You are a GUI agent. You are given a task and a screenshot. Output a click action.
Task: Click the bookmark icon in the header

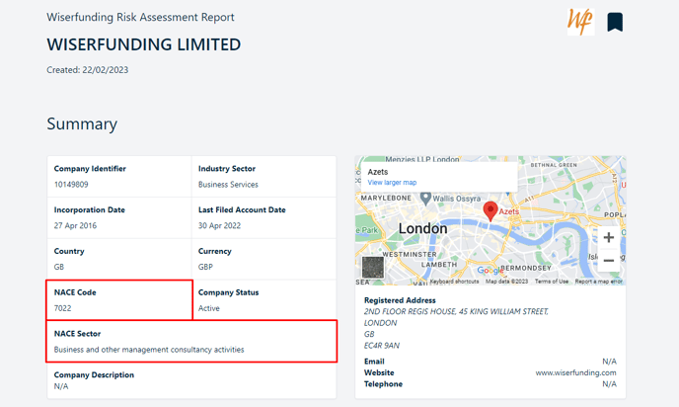pyautogui.click(x=615, y=22)
